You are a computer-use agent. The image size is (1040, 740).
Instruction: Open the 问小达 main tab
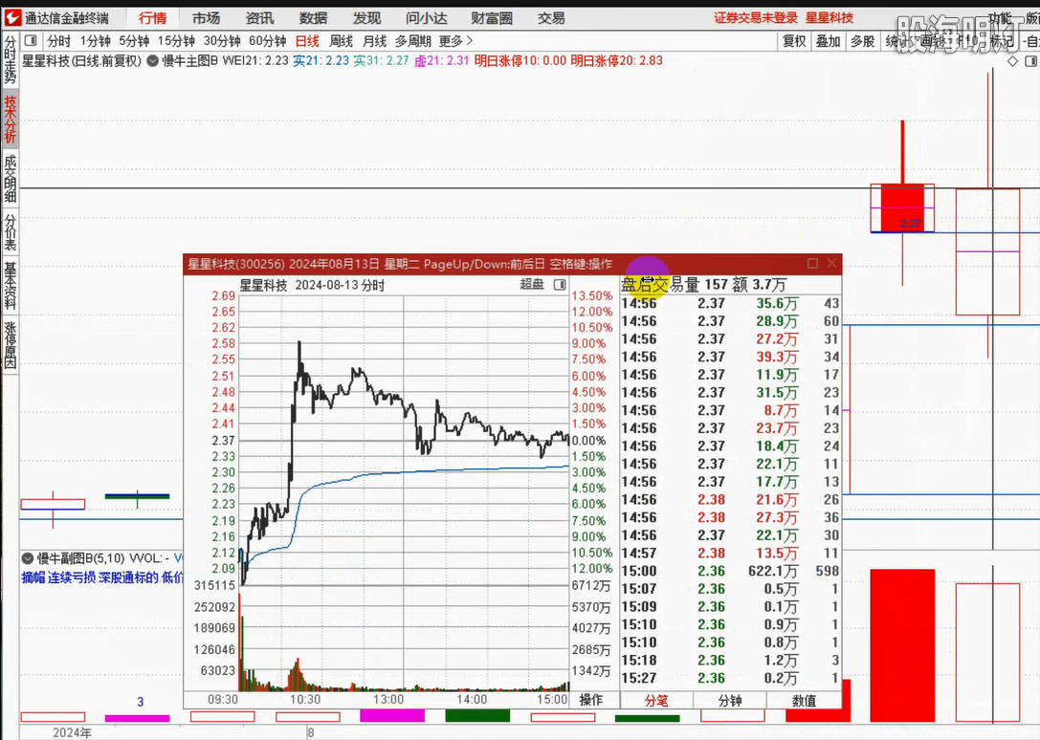[x=427, y=18]
